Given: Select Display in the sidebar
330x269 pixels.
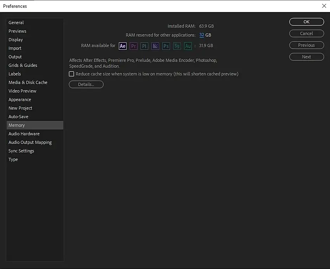Looking at the screenshot, I should coord(35,40).
